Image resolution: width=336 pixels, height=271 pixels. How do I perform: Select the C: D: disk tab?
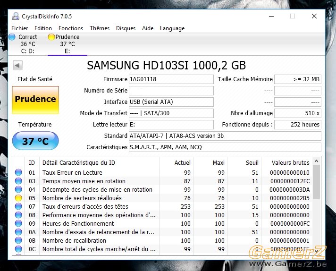(28, 44)
